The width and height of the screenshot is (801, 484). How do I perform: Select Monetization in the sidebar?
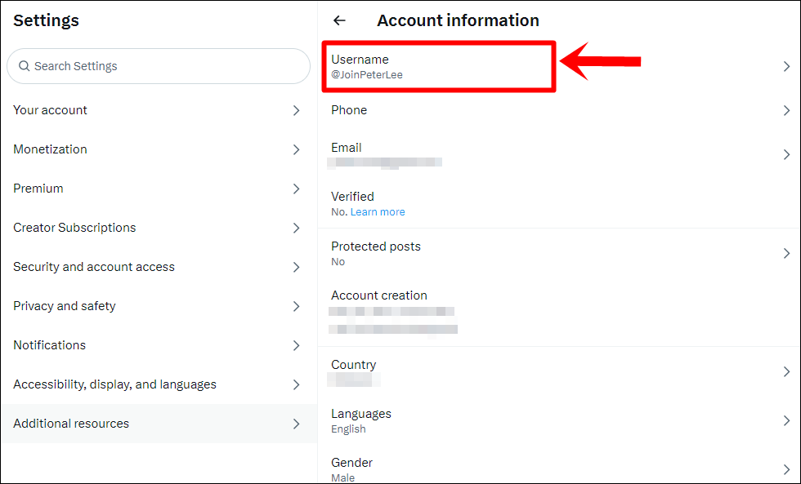click(x=155, y=149)
